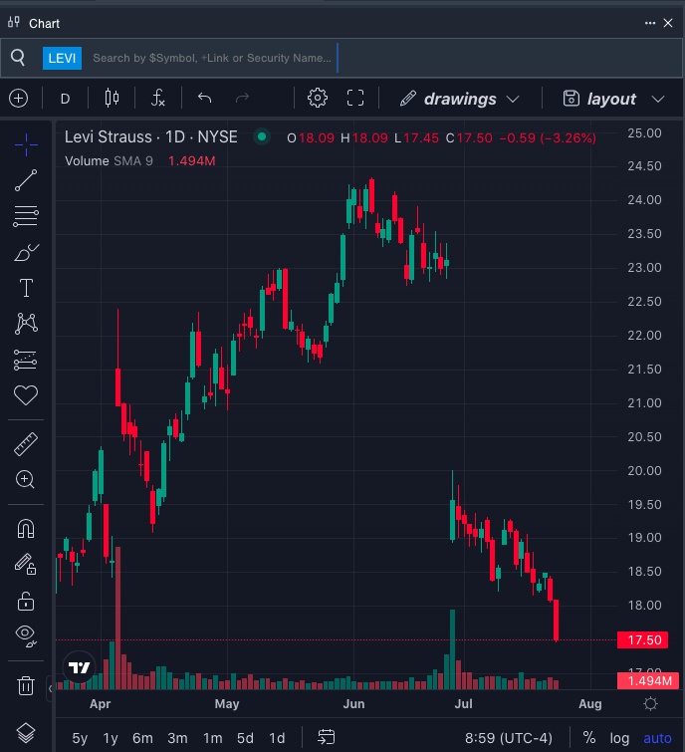Select the crosshair cursor tool
The image size is (685, 752).
click(x=26, y=144)
